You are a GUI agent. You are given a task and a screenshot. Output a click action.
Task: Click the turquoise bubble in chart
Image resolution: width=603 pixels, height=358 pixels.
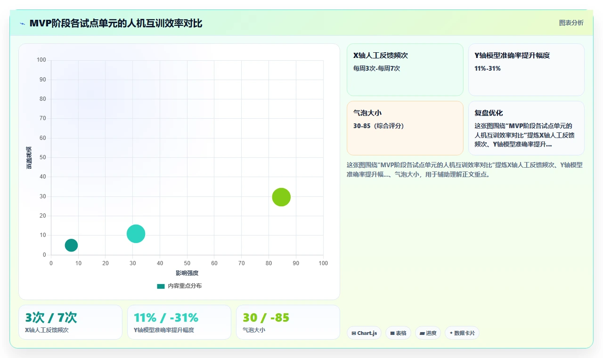point(136,234)
